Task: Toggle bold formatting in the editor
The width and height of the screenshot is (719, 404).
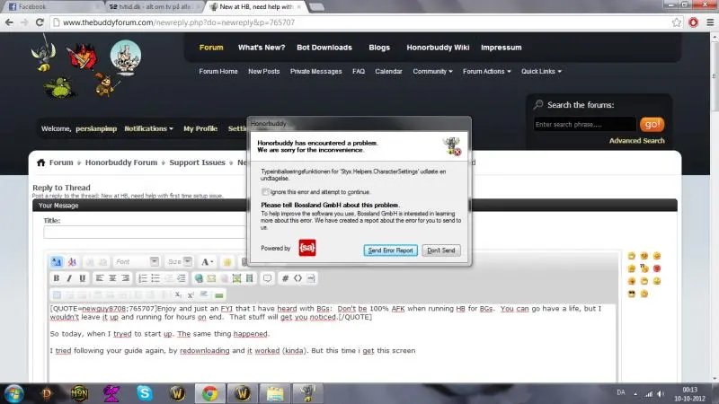Action: [x=57, y=278]
